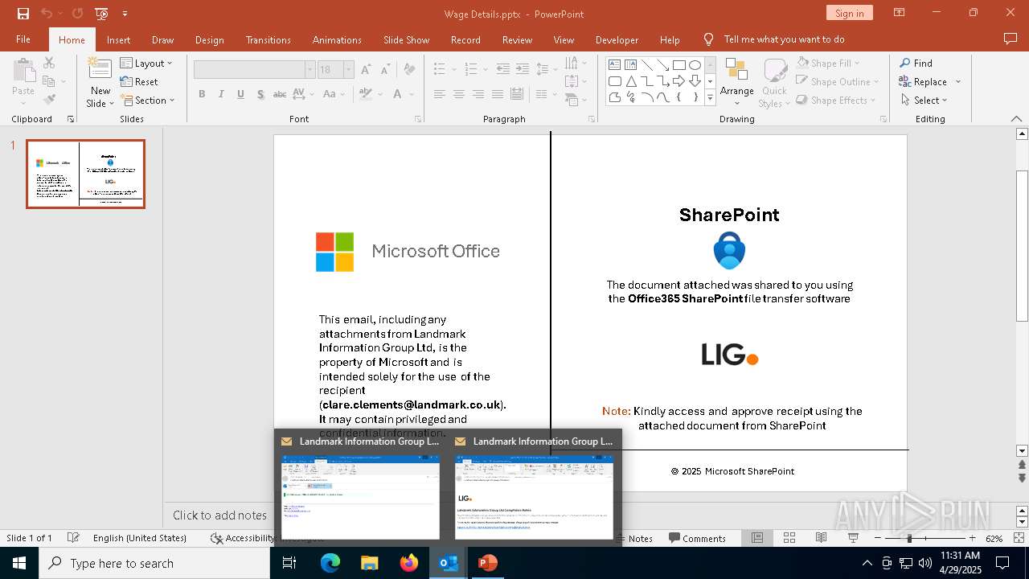Click the Start From Beginning presentation icon
Image resolution: width=1029 pixels, height=579 pixels.
(101, 14)
